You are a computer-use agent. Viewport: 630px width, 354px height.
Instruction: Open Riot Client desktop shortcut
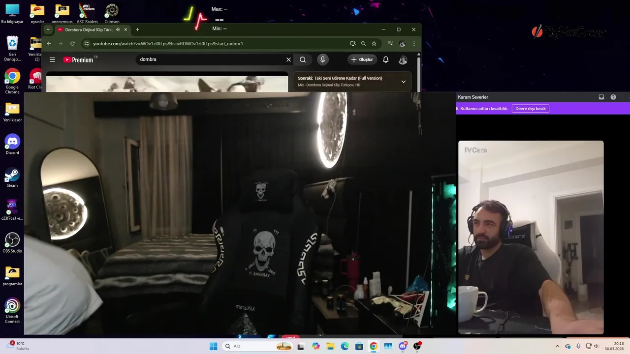point(35,79)
